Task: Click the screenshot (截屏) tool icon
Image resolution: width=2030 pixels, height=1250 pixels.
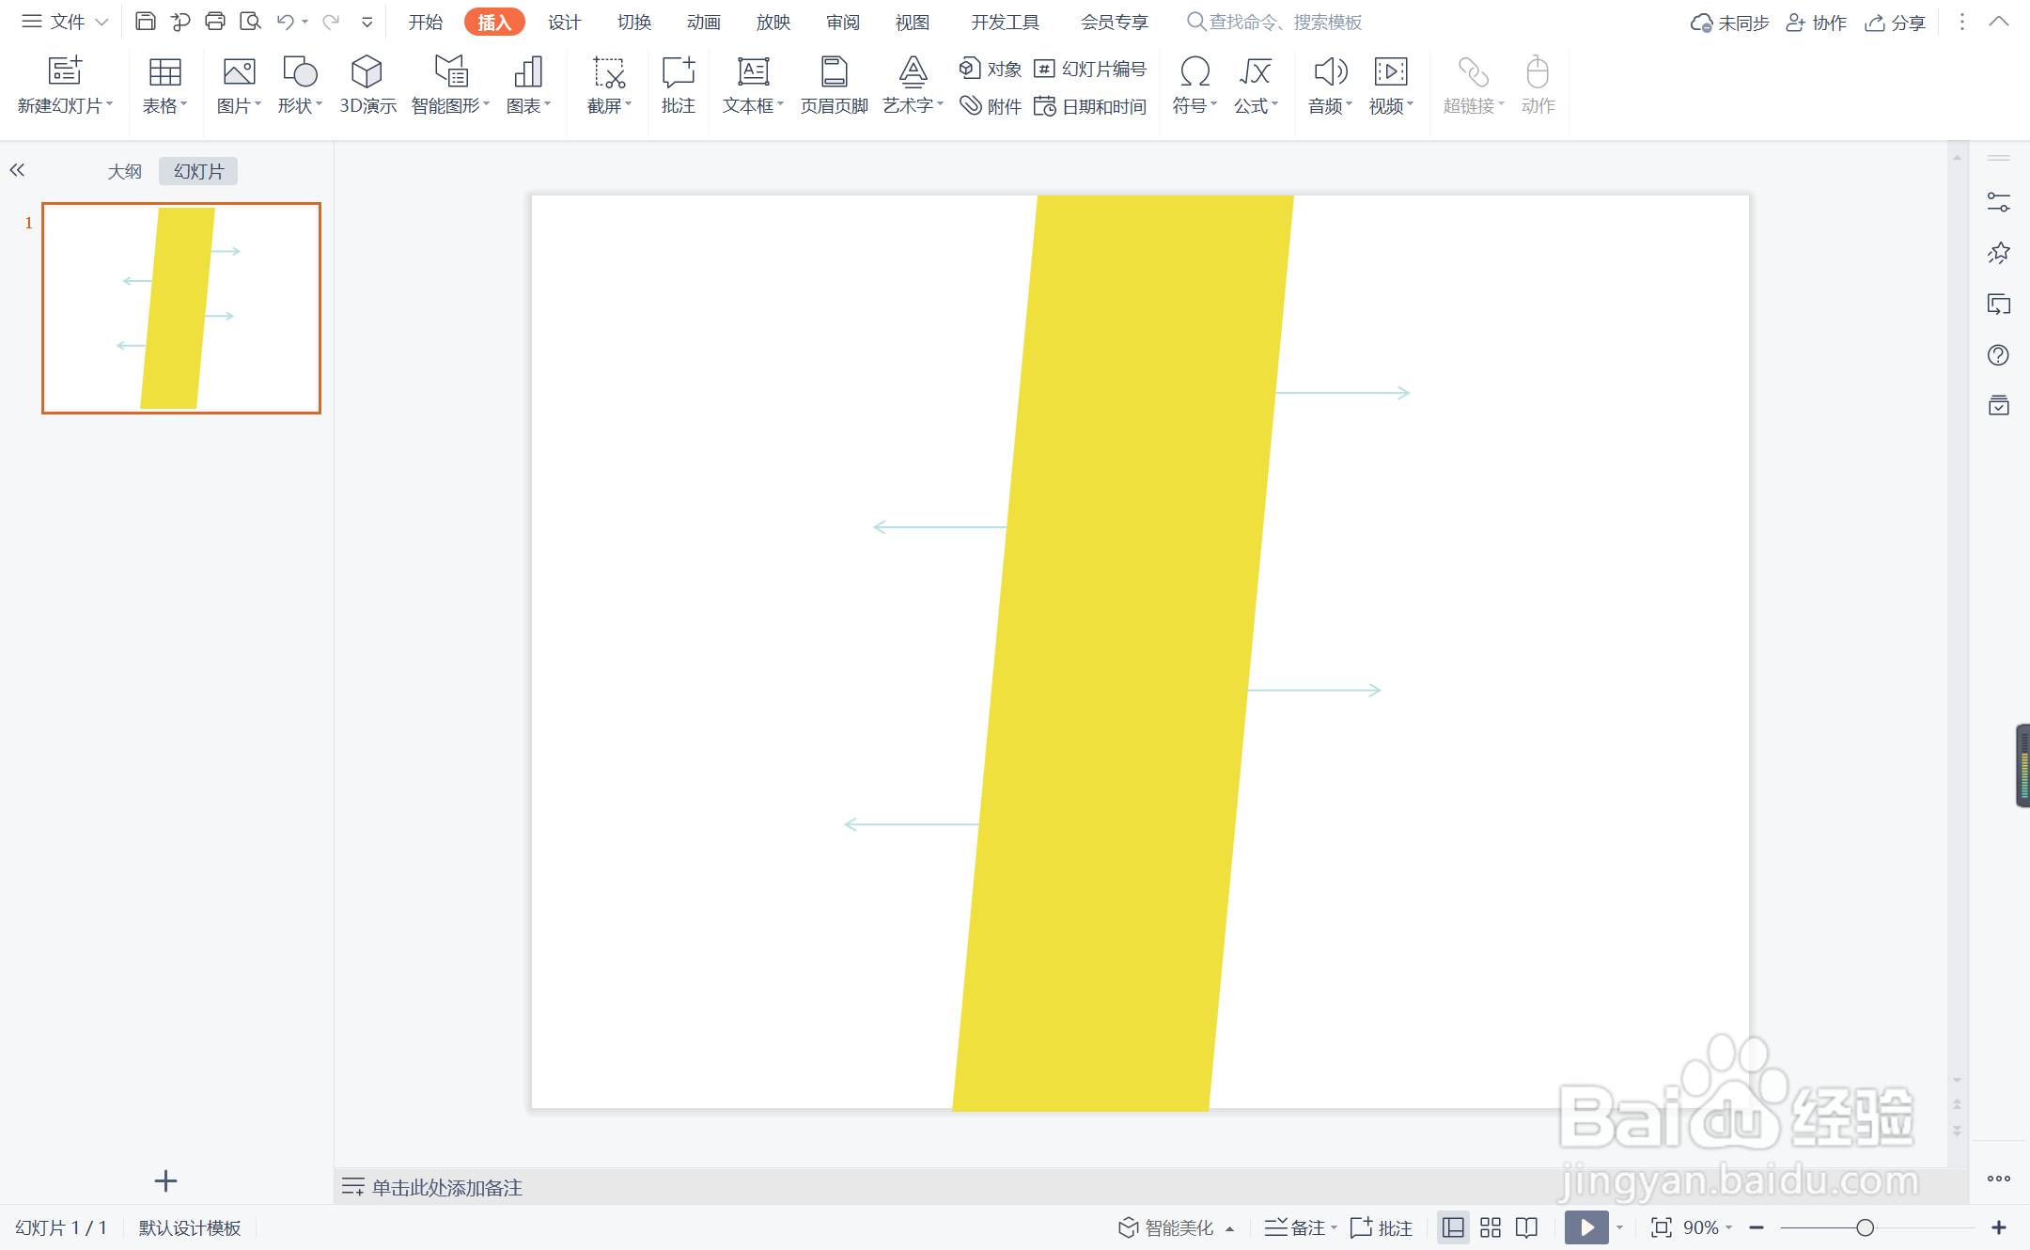Action: 608,73
